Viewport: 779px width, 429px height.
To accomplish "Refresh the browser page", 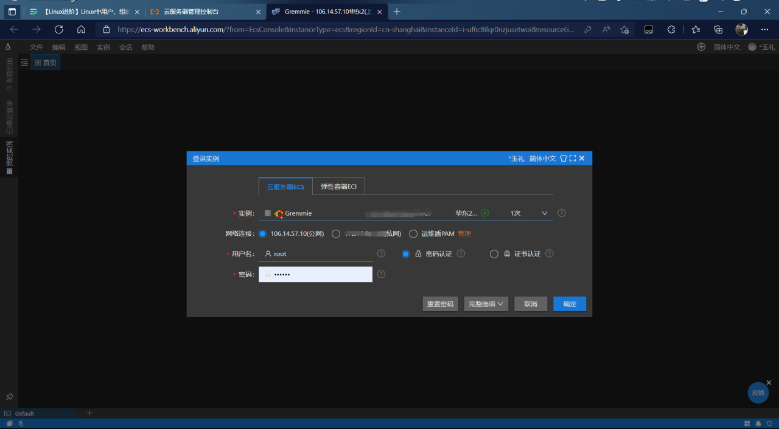I will tap(58, 29).
